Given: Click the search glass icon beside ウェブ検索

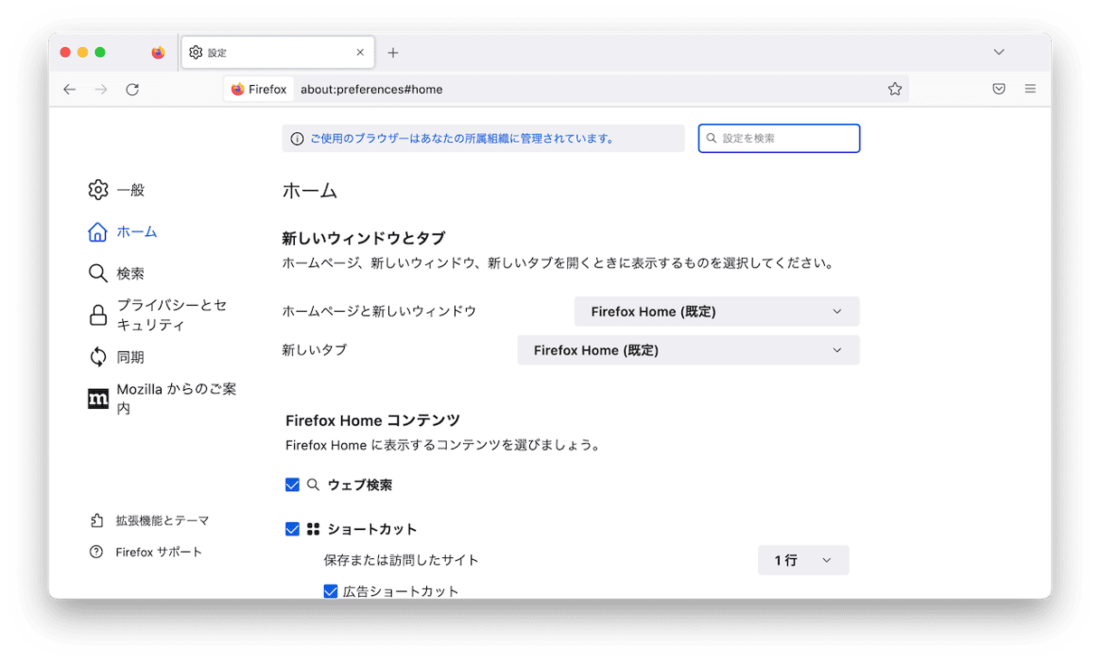Looking at the screenshot, I should (313, 485).
